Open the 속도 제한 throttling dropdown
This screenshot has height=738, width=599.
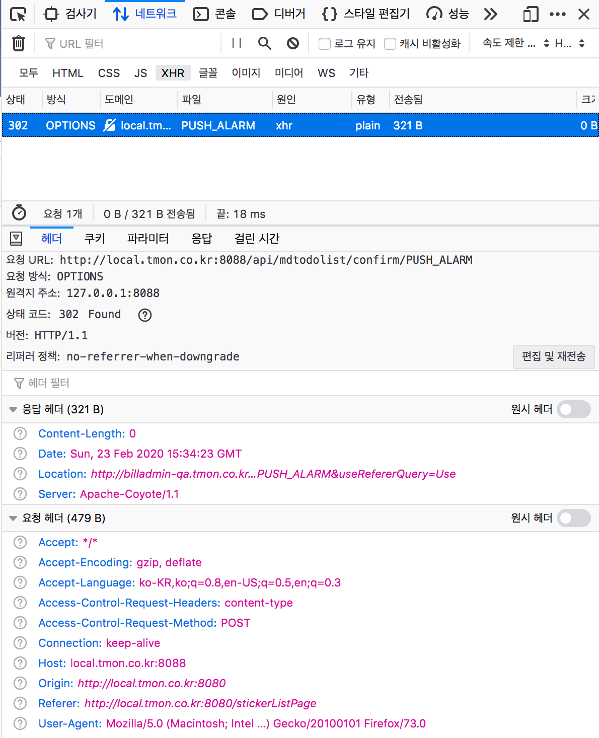point(515,43)
